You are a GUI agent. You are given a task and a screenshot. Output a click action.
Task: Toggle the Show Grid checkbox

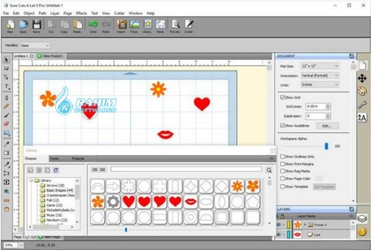(283, 97)
